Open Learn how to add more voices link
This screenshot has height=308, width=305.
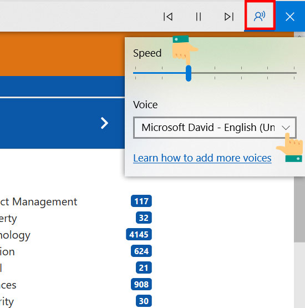click(202, 158)
